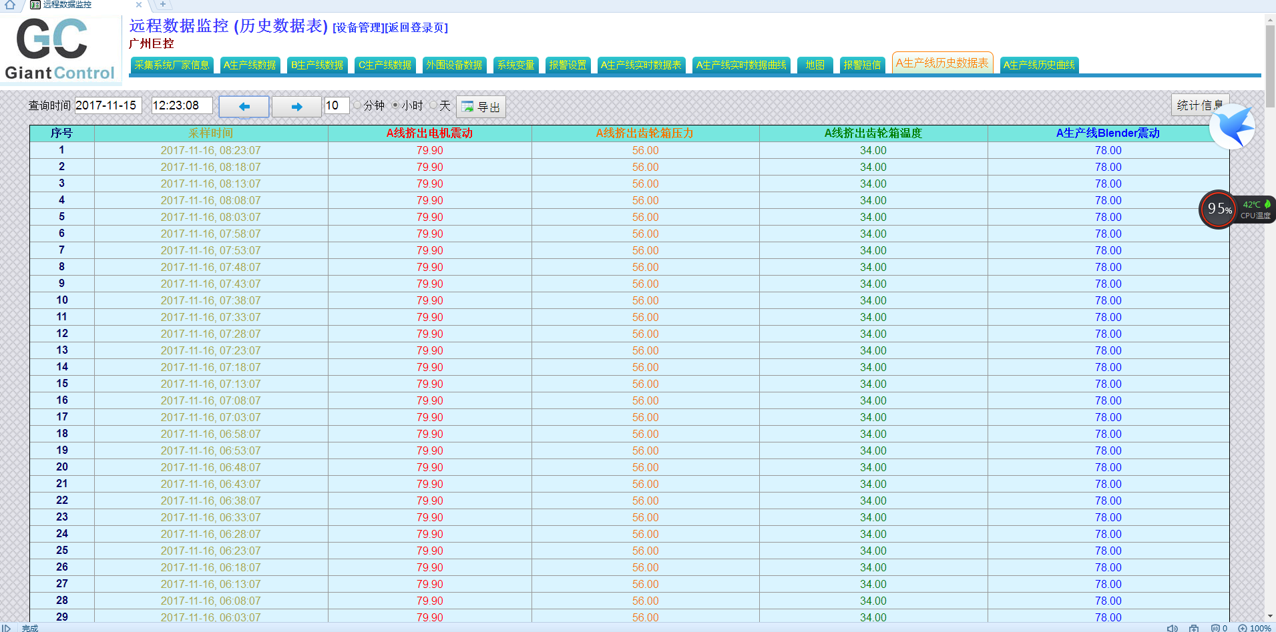This screenshot has width=1276, height=632.
Task: Select the 天 (days) radio button
Action: click(x=433, y=105)
